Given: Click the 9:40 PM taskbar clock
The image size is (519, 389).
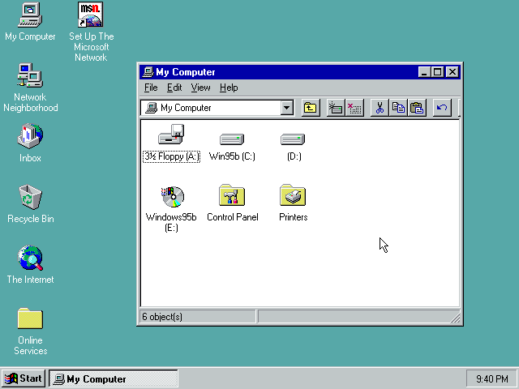Looking at the screenshot, I should (492, 378).
